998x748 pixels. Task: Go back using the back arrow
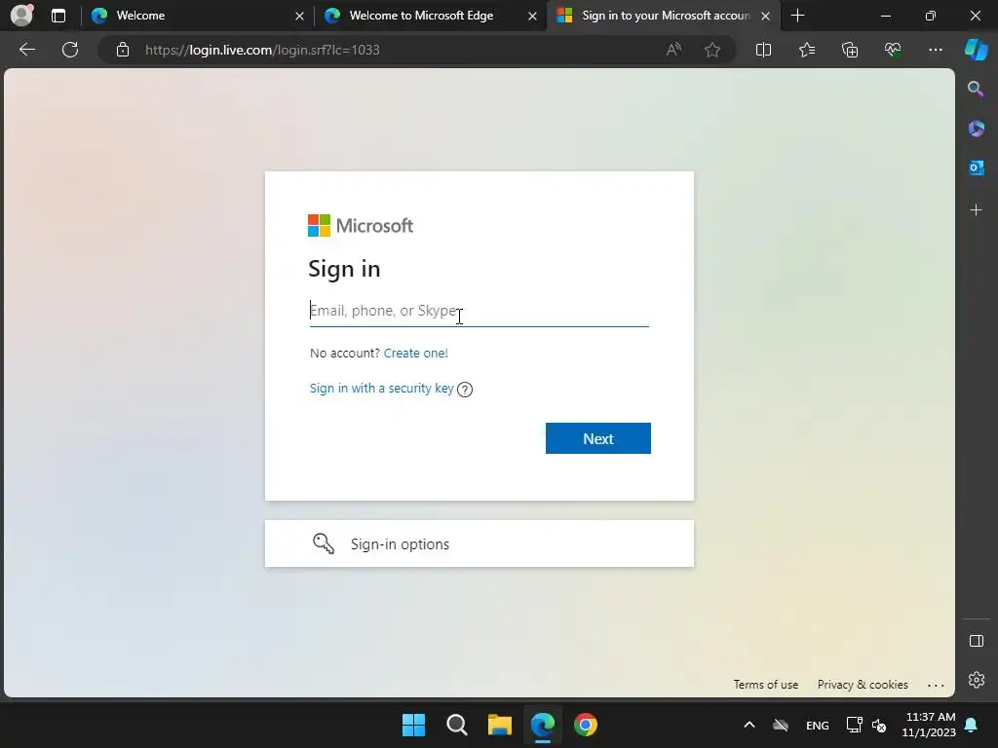26,50
